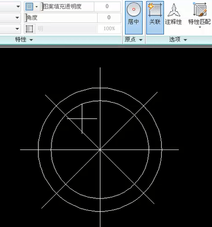
Task: Open the second-row combo box arrow at the left
Action: coord(17,18)
